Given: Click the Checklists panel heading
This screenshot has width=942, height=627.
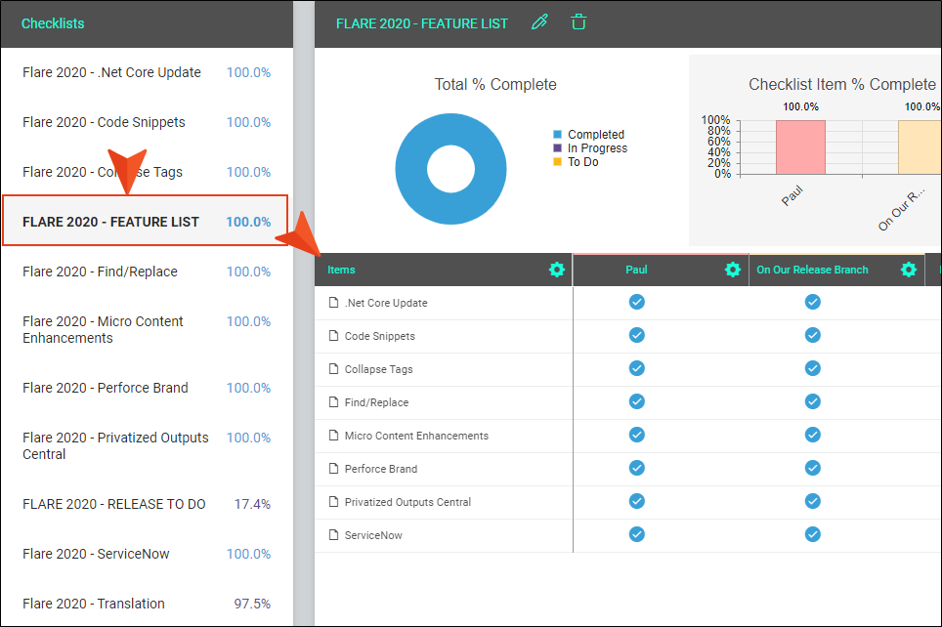Looking at the screenshot, I should [x=53, y=23].
